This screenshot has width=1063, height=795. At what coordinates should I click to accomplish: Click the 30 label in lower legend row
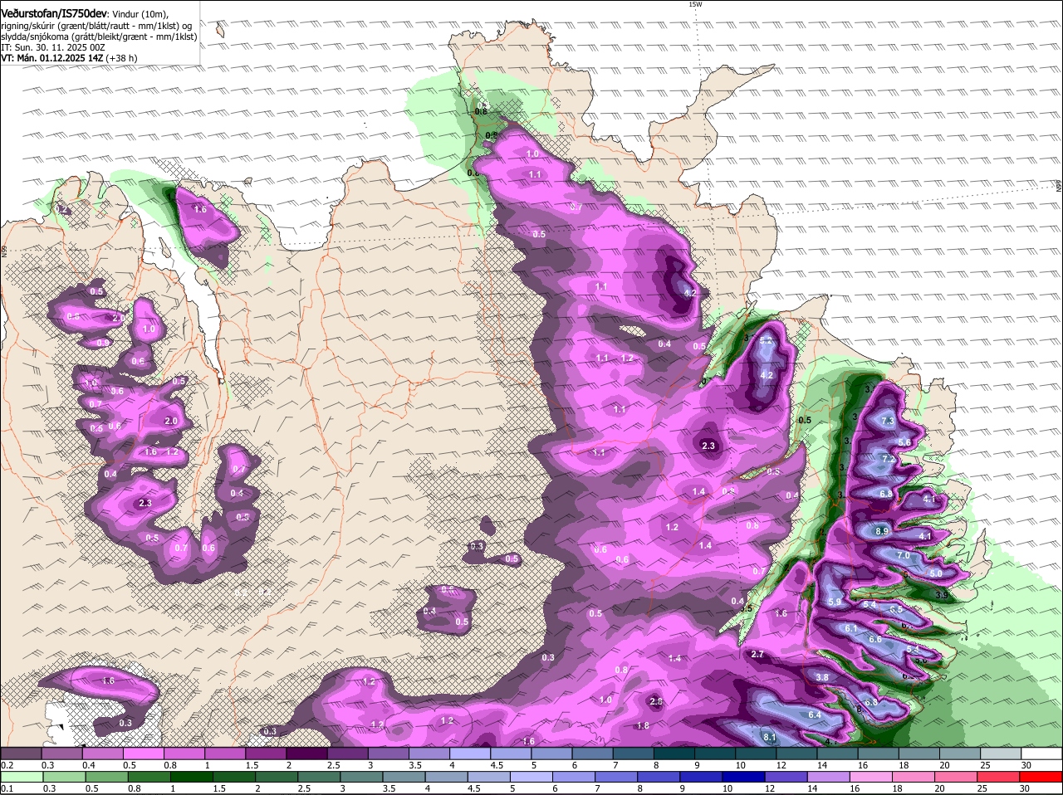(x=1026, y=788)
